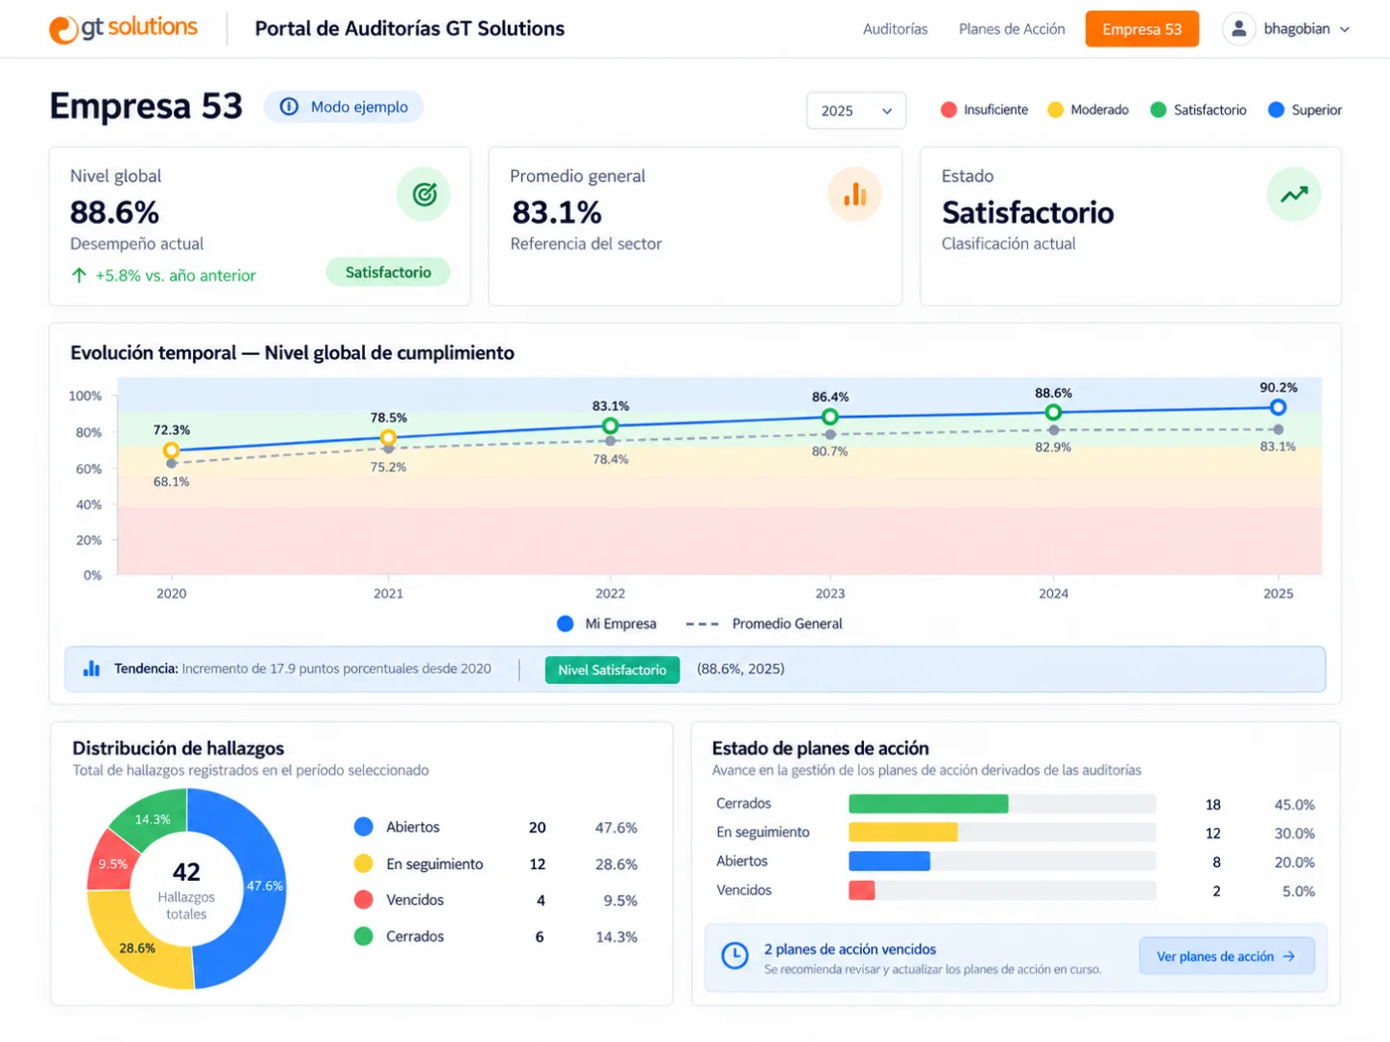1390x1042 pixels.
Task: Click the arrow in Ver planes de acción
Action: point(1289,956)
